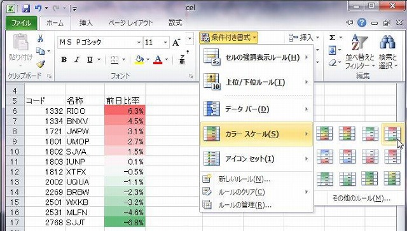Click the Cut scissors icon
This screenshot has height=231, width=407.
click(x=40, y=38)
